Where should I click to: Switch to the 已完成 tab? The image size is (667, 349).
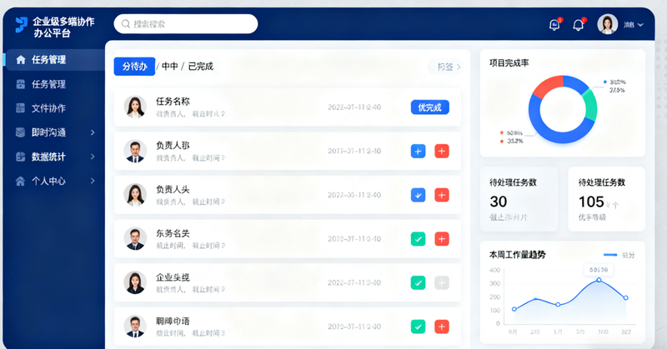200,67
